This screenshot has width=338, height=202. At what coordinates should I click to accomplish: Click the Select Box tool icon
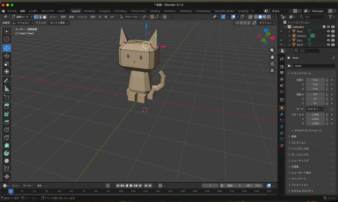[x=7, y=31]
